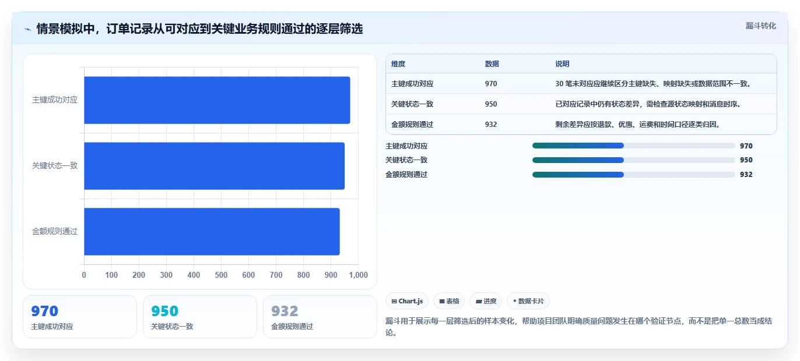Click the table value 970
Screen dimensions: 800x361
coord(491,84)
